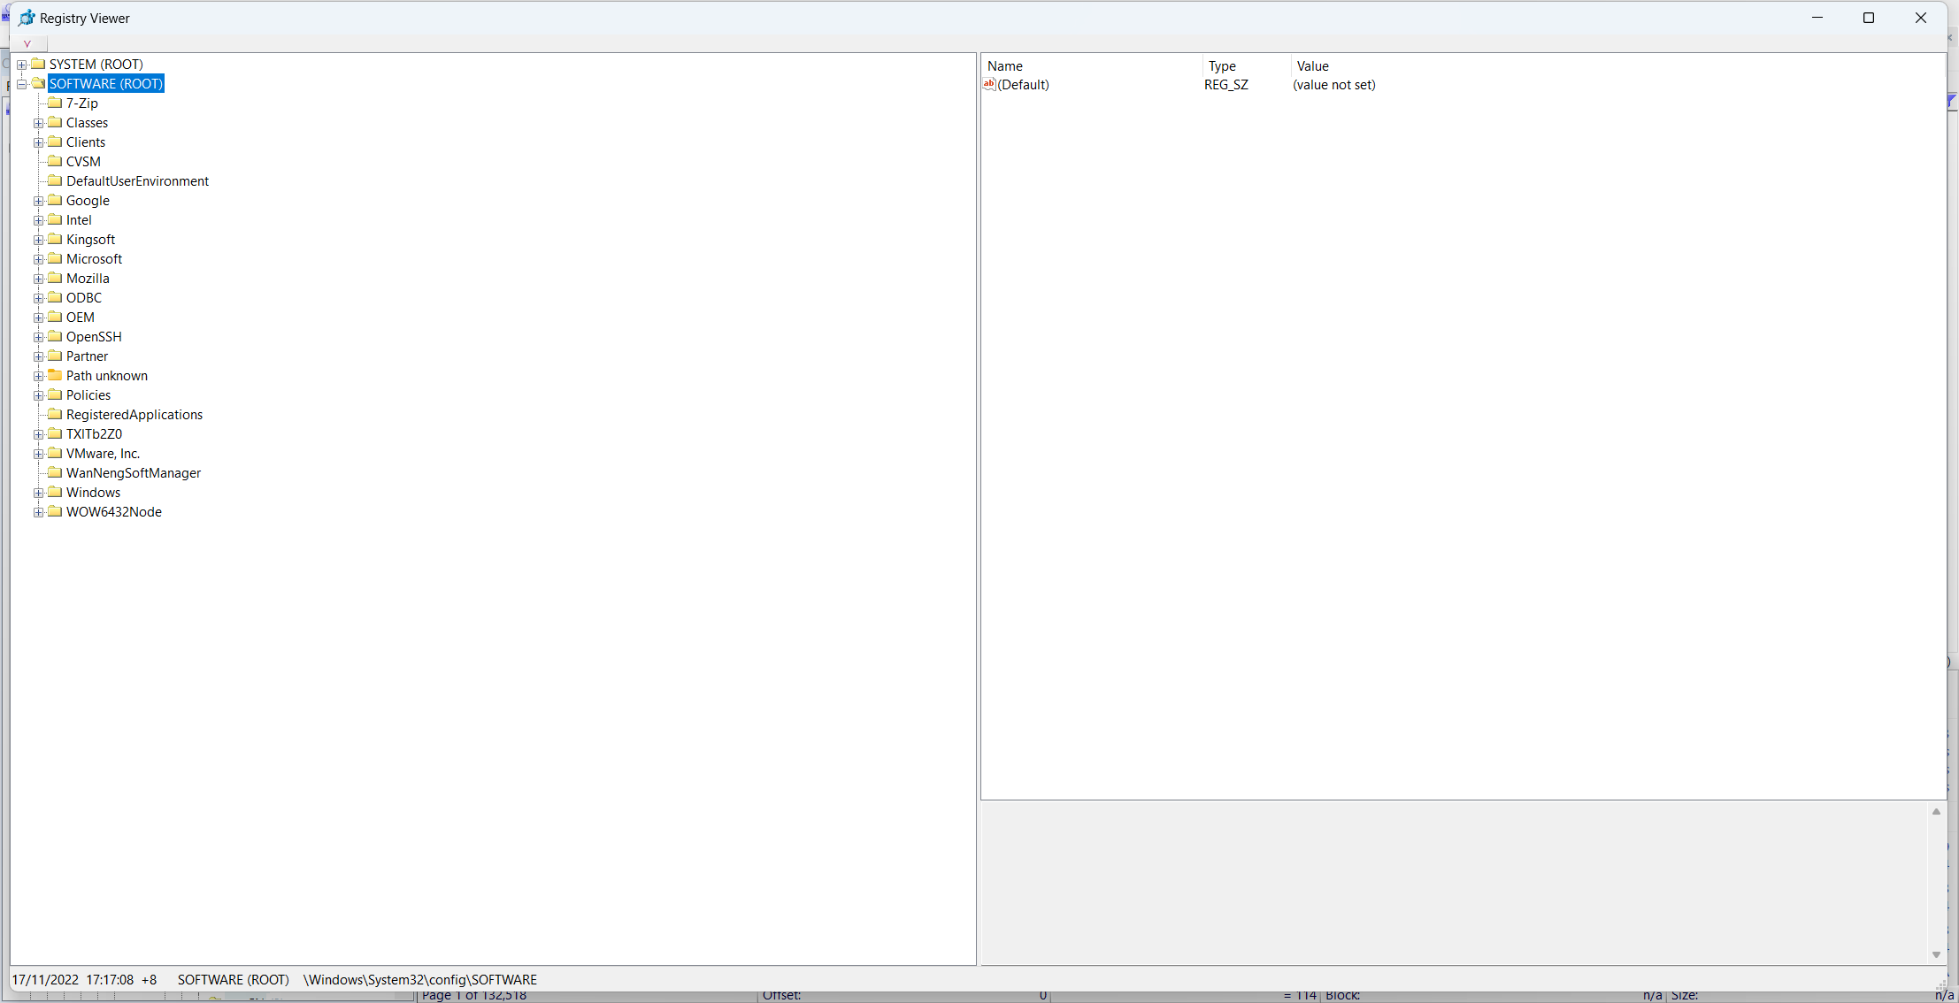Select the WOW6432Node registry folder

(x=112, y=512)
